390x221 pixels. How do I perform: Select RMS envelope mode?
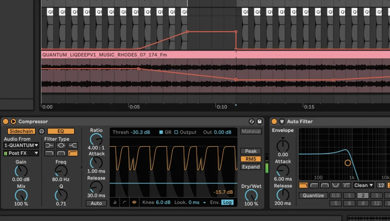pyautogui.click(x=251, y=159)
